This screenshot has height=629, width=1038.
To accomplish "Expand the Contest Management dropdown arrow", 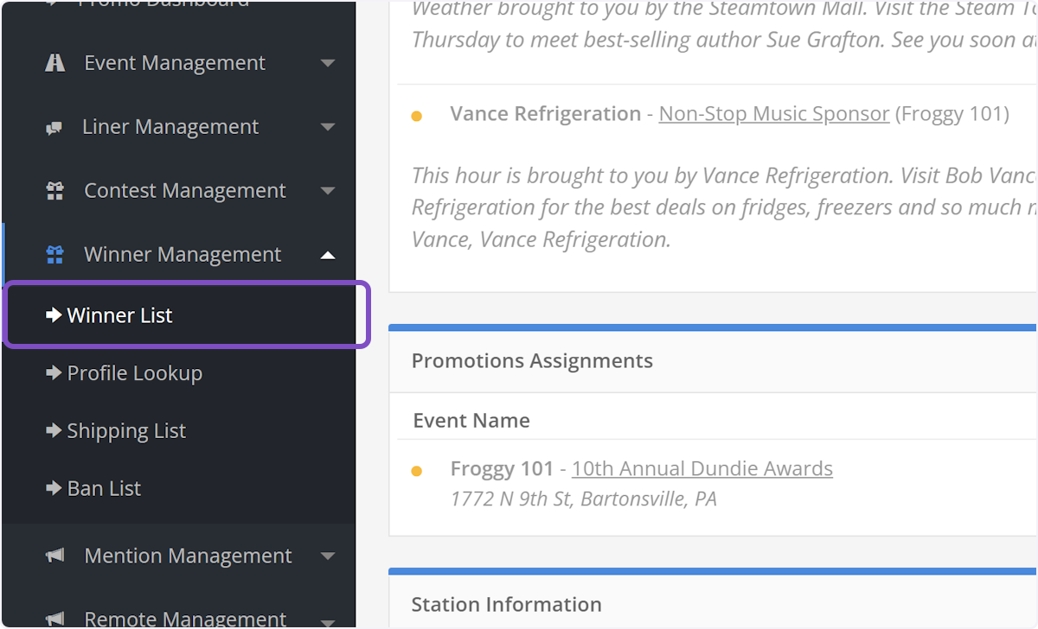I will (x=327, y=191).
